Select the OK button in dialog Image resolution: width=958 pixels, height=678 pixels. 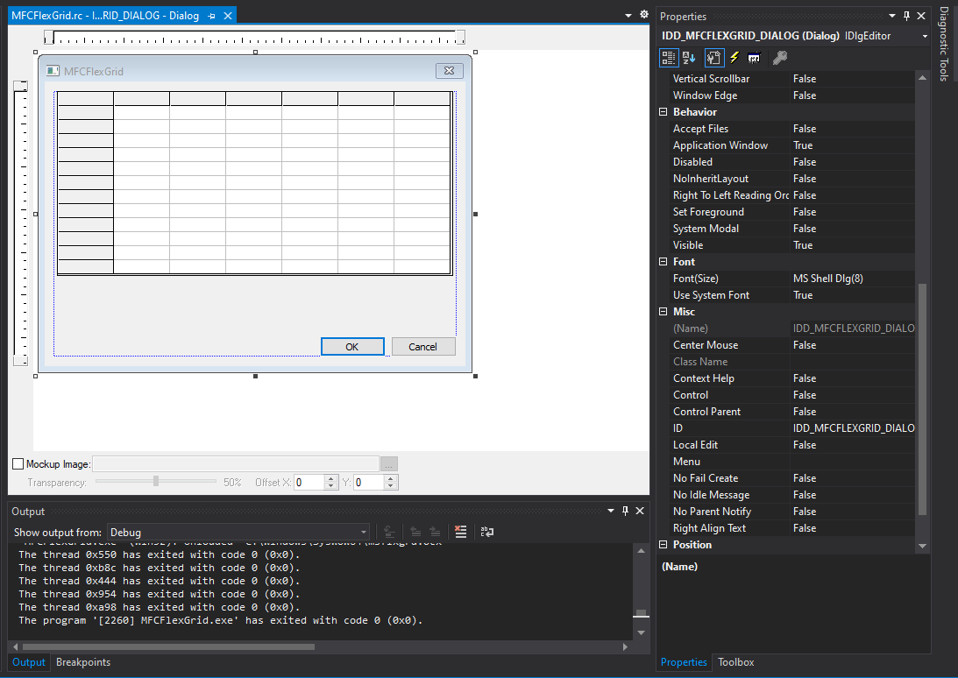click(352, 346)
